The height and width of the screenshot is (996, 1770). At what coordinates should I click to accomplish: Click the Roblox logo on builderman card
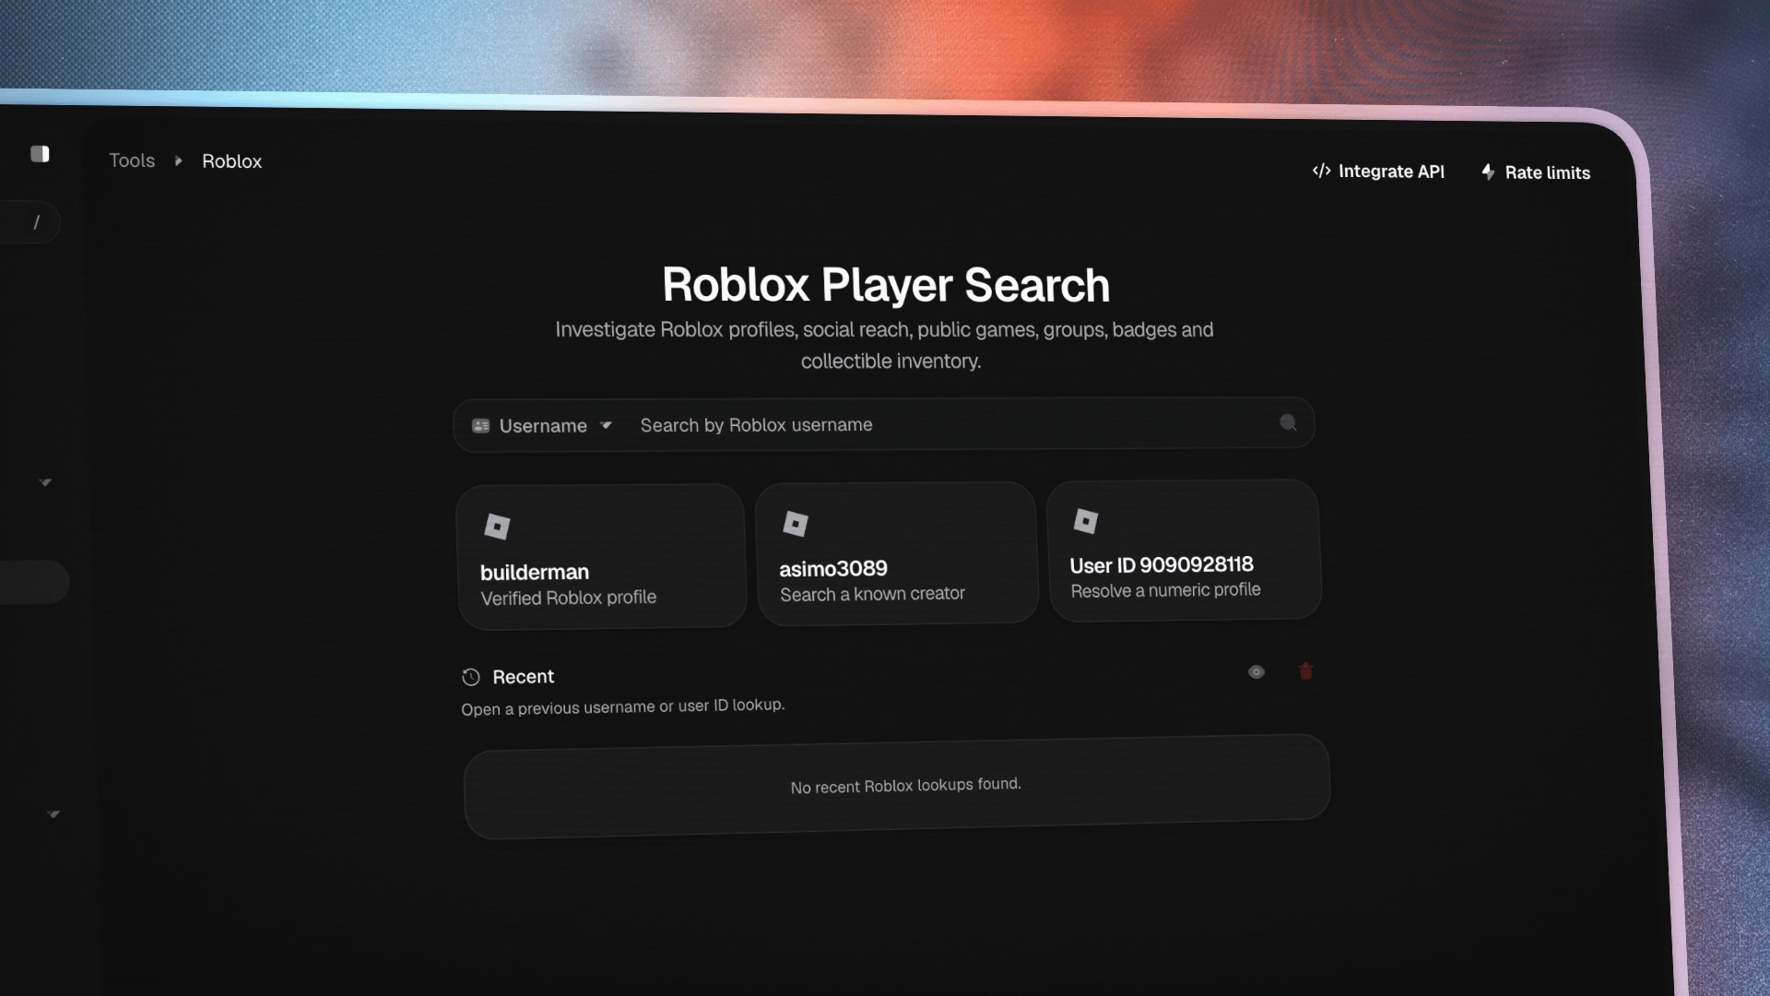(497, 527)
